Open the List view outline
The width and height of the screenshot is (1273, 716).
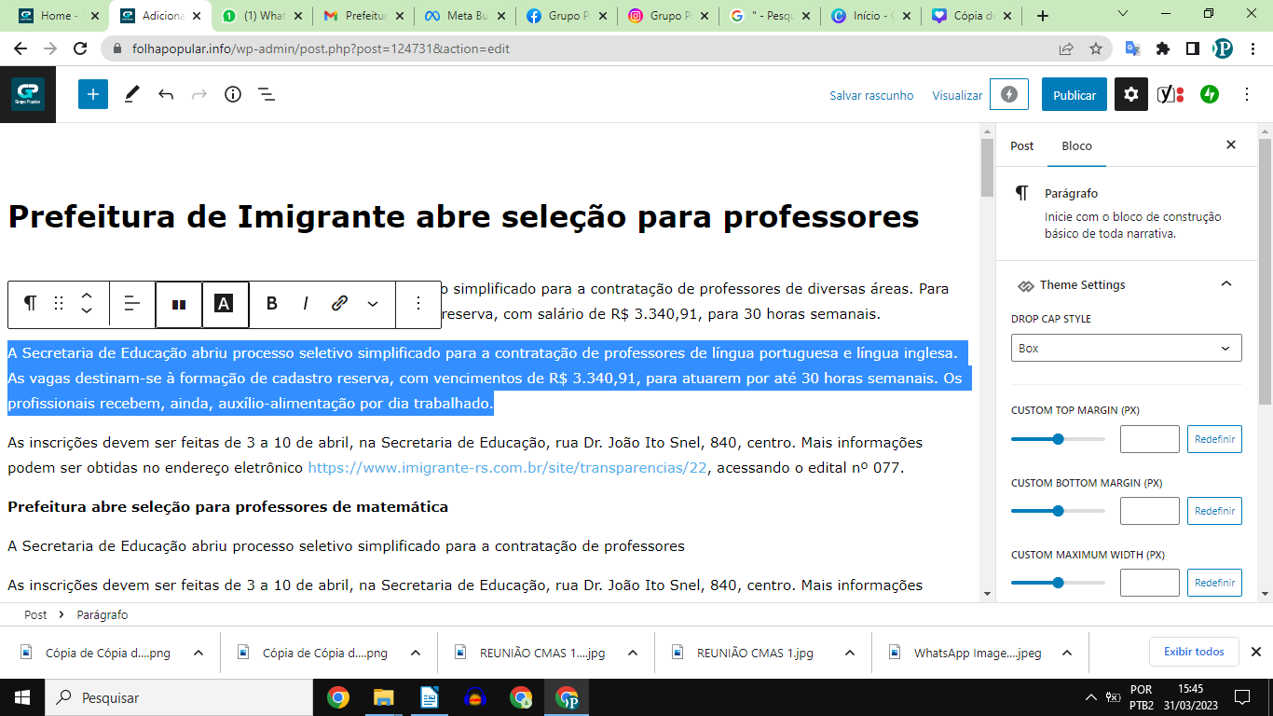click(266, 94)
